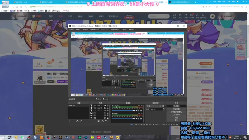Open a new browser tab

196,2
